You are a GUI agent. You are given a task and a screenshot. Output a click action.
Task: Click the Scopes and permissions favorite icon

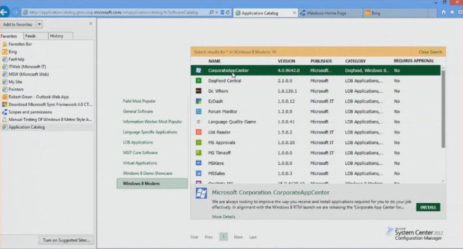(5, 112)
